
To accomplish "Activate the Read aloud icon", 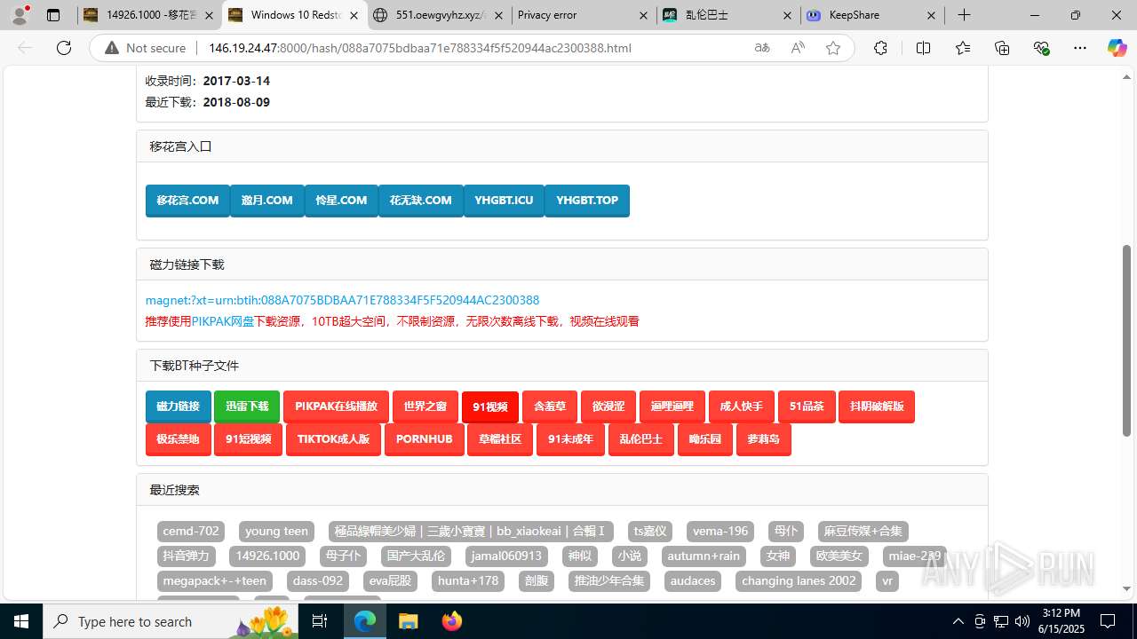I will [798, 48].
